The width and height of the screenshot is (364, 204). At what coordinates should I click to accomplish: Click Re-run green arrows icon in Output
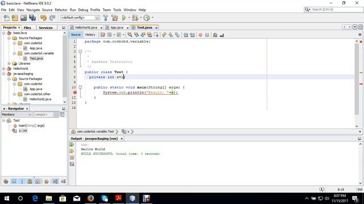point(72,144)
